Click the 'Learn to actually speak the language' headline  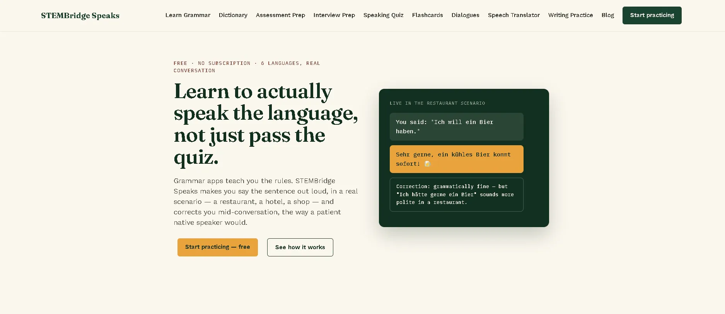(266, 124)
